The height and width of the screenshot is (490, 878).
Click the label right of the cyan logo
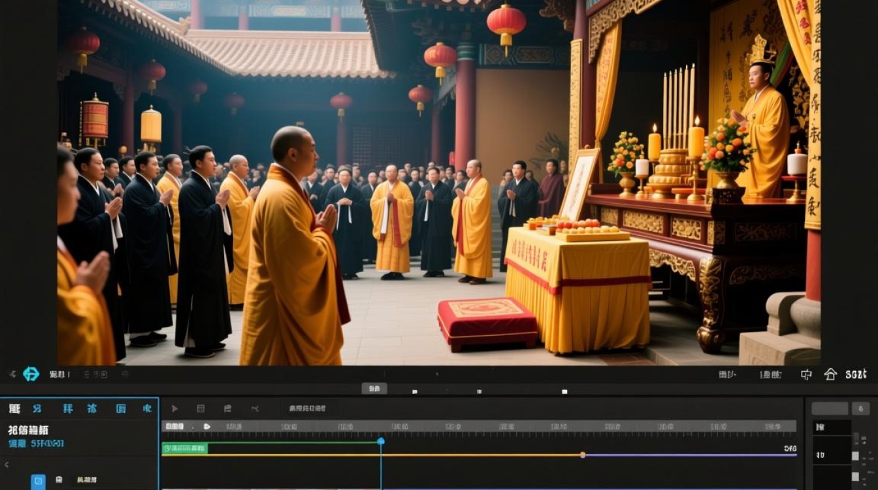tap(59, 374)
